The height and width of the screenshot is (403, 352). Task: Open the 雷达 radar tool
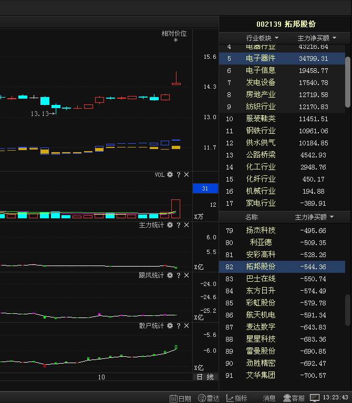[209, 398]
